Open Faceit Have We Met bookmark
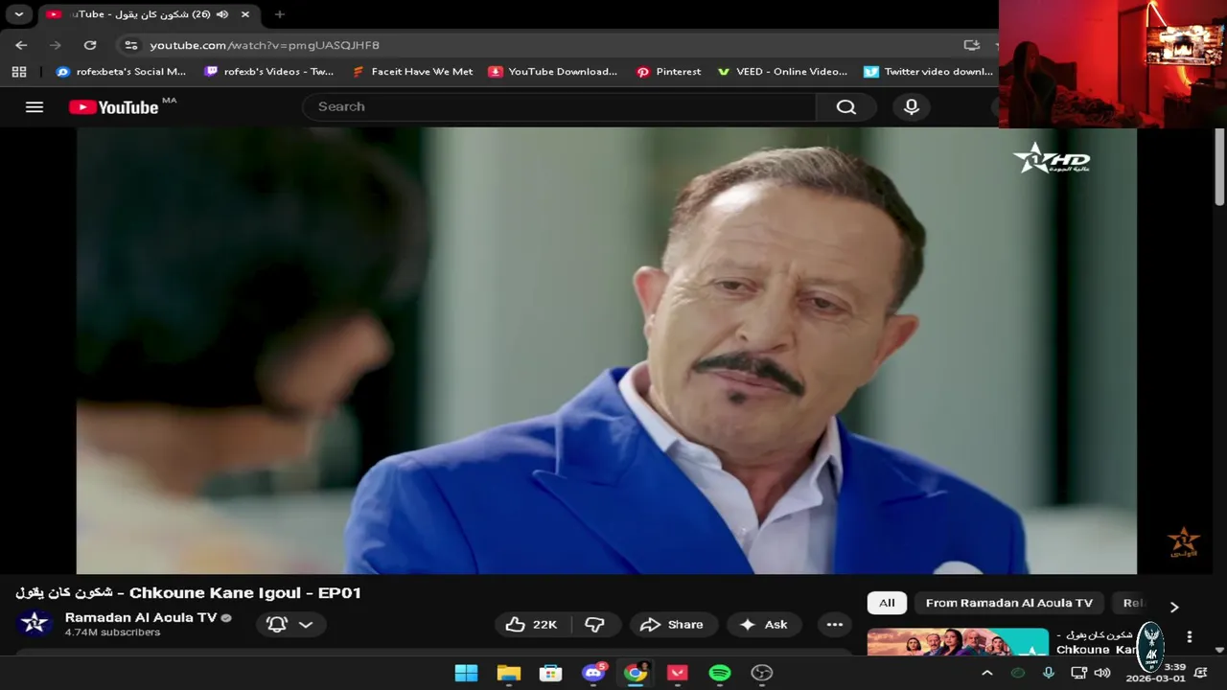The width and height of the screenshot is (1227, 690). pos(412,72)
